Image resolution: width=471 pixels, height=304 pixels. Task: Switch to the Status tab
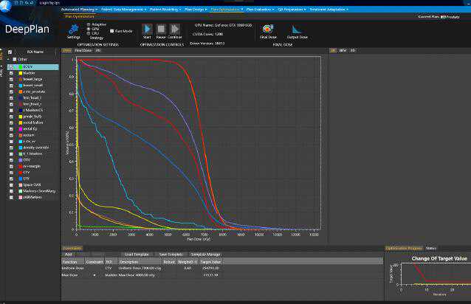pos(430,249)
